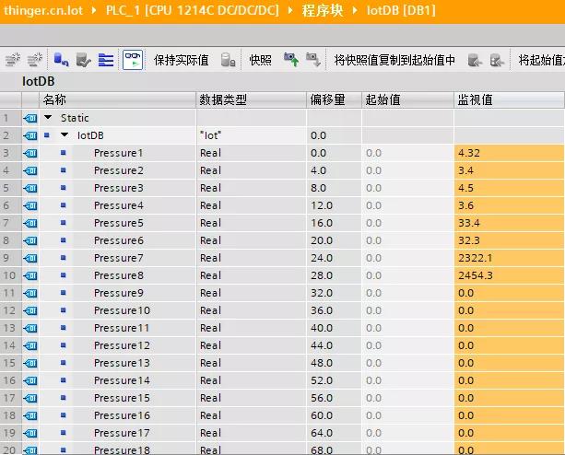Click 保持实际值 button

(x=181, y=60)
